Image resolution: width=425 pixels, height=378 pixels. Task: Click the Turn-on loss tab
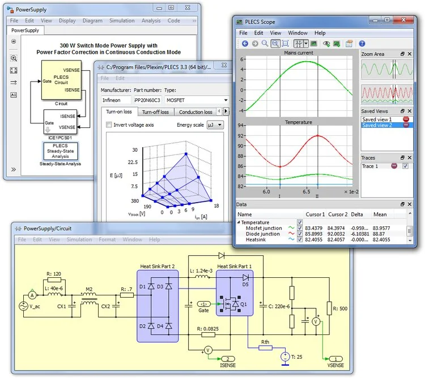tap(119, 111)
